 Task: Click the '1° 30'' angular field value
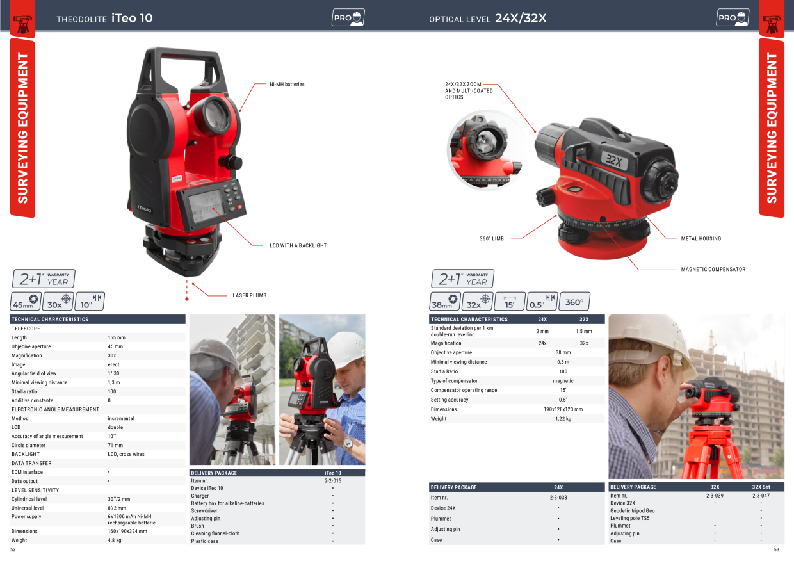click(114, 373)
